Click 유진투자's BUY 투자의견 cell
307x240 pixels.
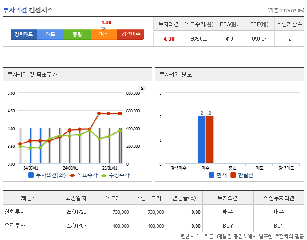pos(228,226)
